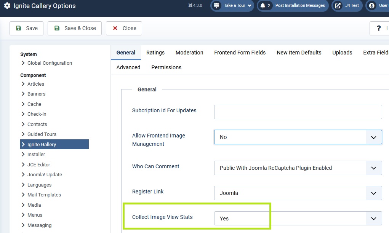Click the Help question mark icon
The height and width of the screenshot is (233, 389).
[x=379, y=28]
